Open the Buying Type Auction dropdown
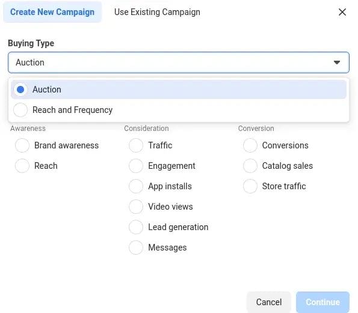This screenshot has width=358, height=313. tap(179, 62)
